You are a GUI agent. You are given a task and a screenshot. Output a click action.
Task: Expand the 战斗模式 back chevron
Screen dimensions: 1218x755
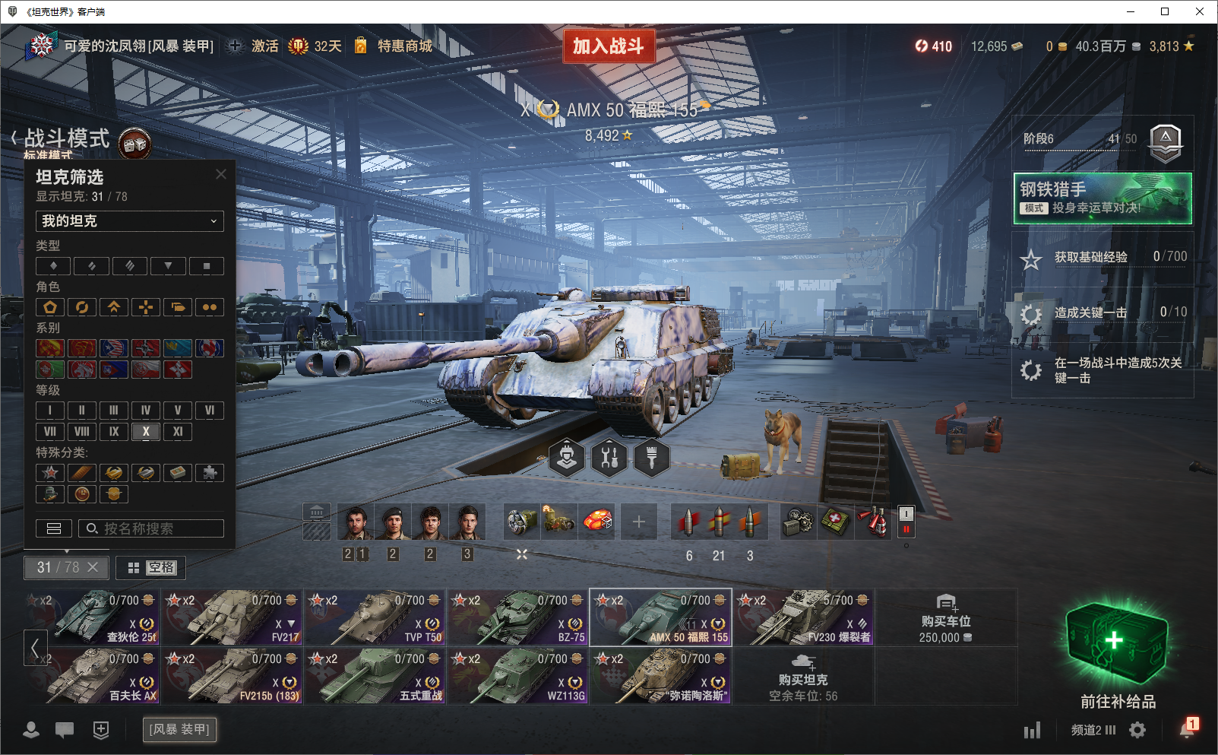pos(14,138)
